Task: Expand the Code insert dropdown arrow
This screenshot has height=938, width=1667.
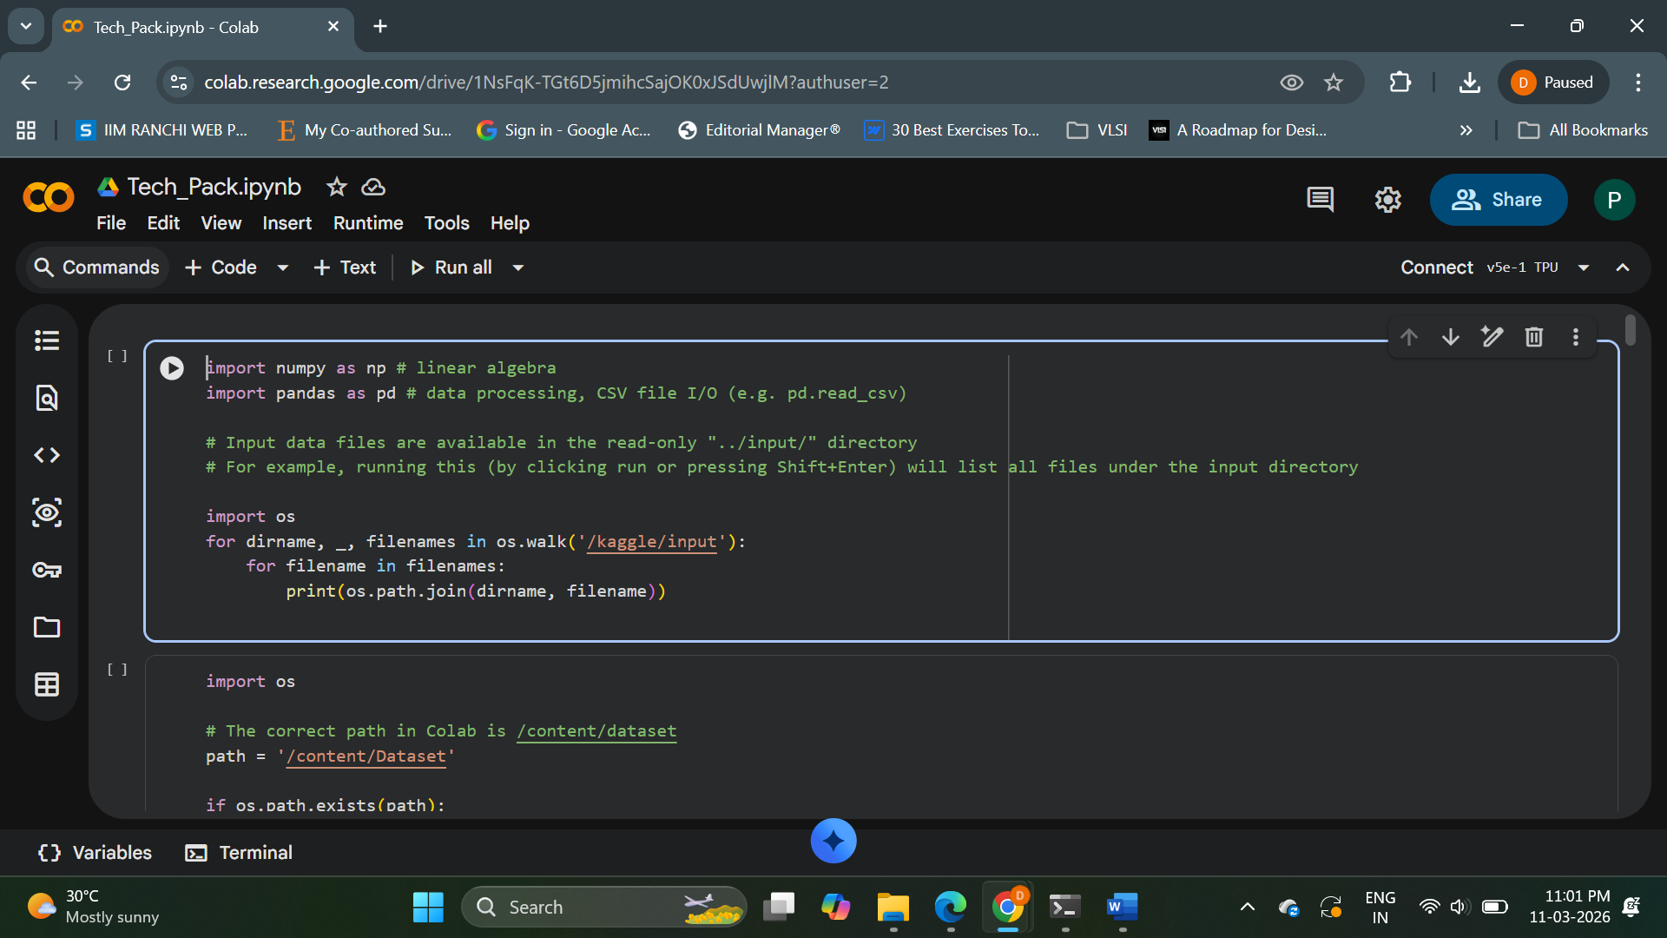Action: pyautogui.click(x=283, y=268)
